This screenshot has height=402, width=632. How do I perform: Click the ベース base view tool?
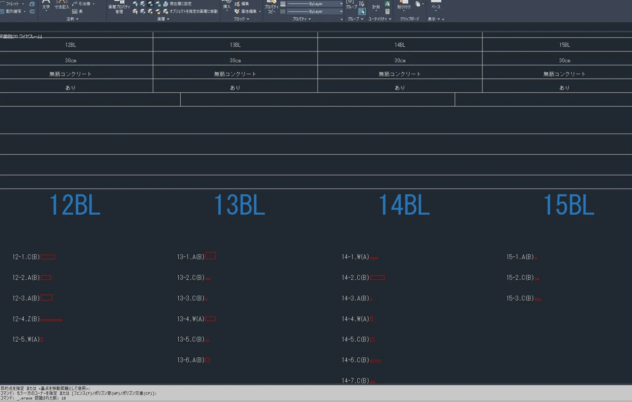point(436,5)
